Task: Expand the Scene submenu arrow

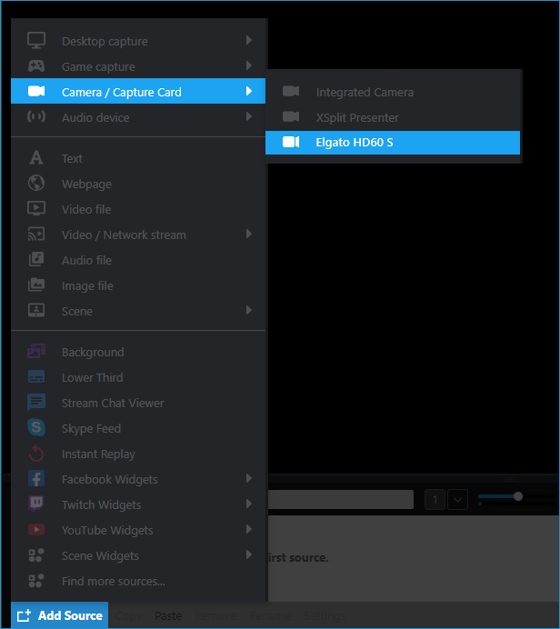Action: pyautogui.click(x=249, y=310)
